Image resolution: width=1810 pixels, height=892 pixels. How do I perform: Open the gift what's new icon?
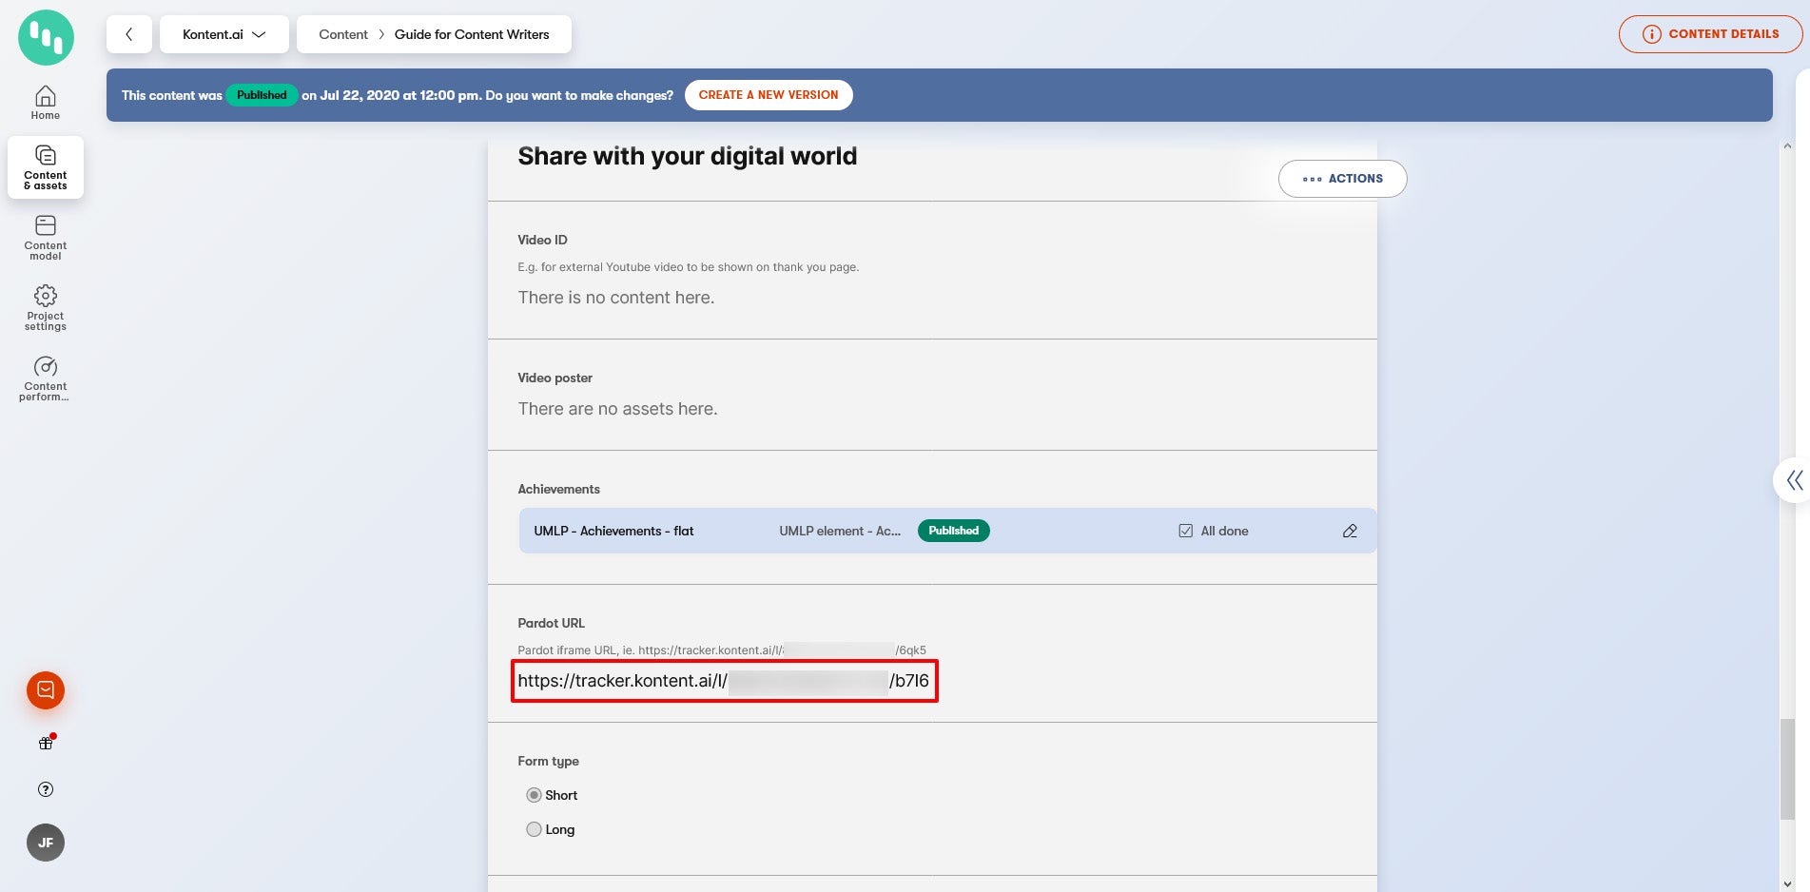[x=46, y=743]
